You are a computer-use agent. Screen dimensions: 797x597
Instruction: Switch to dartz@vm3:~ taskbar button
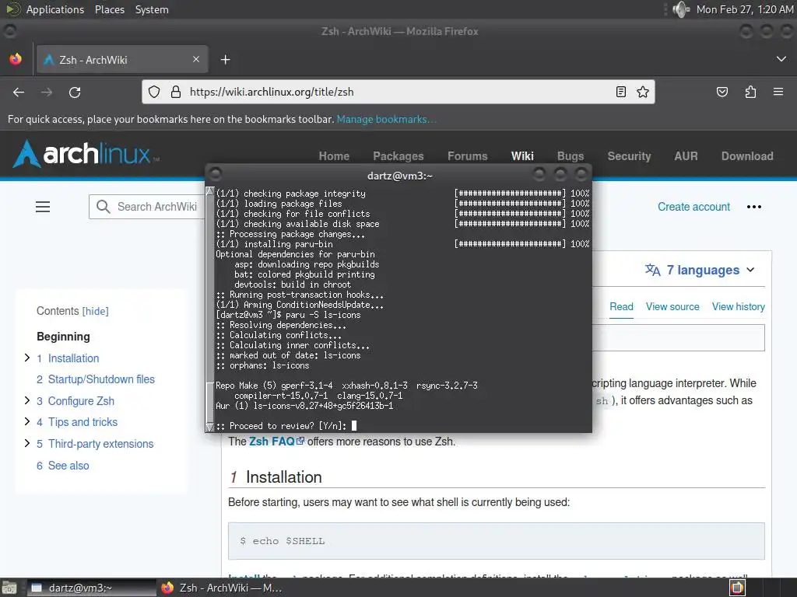click(x=91, y=588)
